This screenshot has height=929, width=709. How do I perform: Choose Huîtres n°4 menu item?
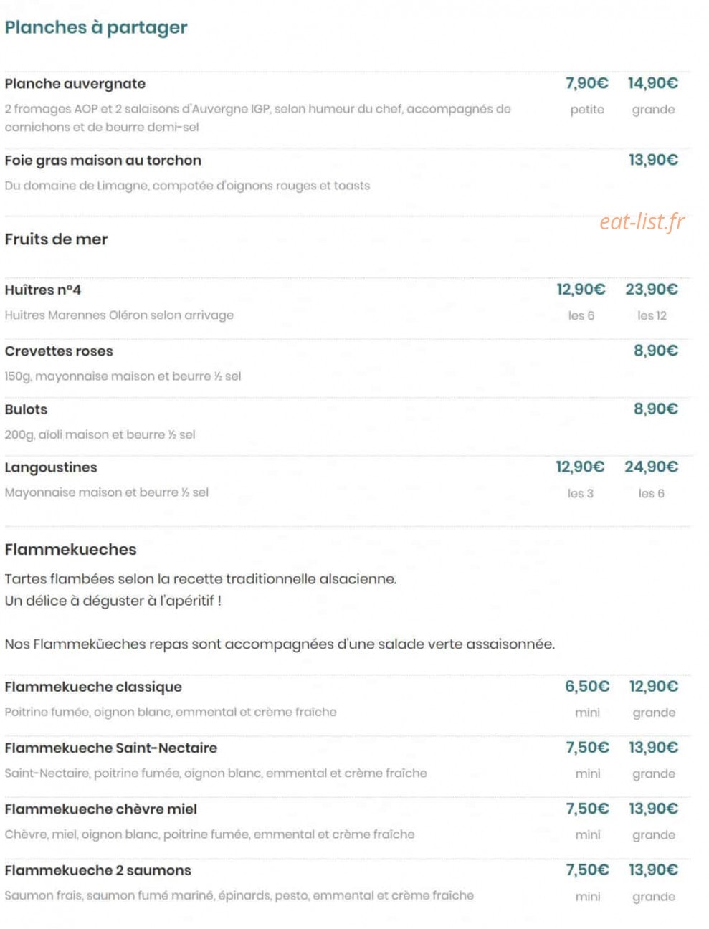pos(43,290)
